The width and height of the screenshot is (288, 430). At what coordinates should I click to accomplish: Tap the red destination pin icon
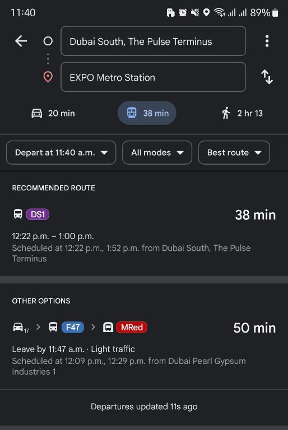tap(48, 77)
